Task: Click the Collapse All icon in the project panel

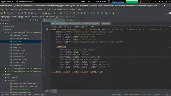Action: 33,20
